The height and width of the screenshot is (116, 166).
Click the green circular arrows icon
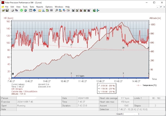click(x=22, y=10)
